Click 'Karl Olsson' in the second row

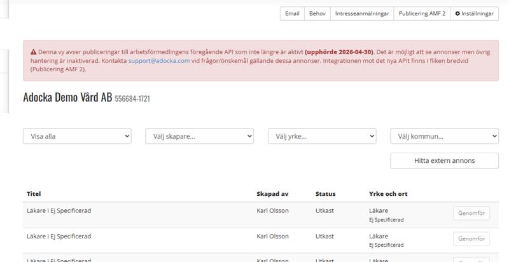[272, 236]
